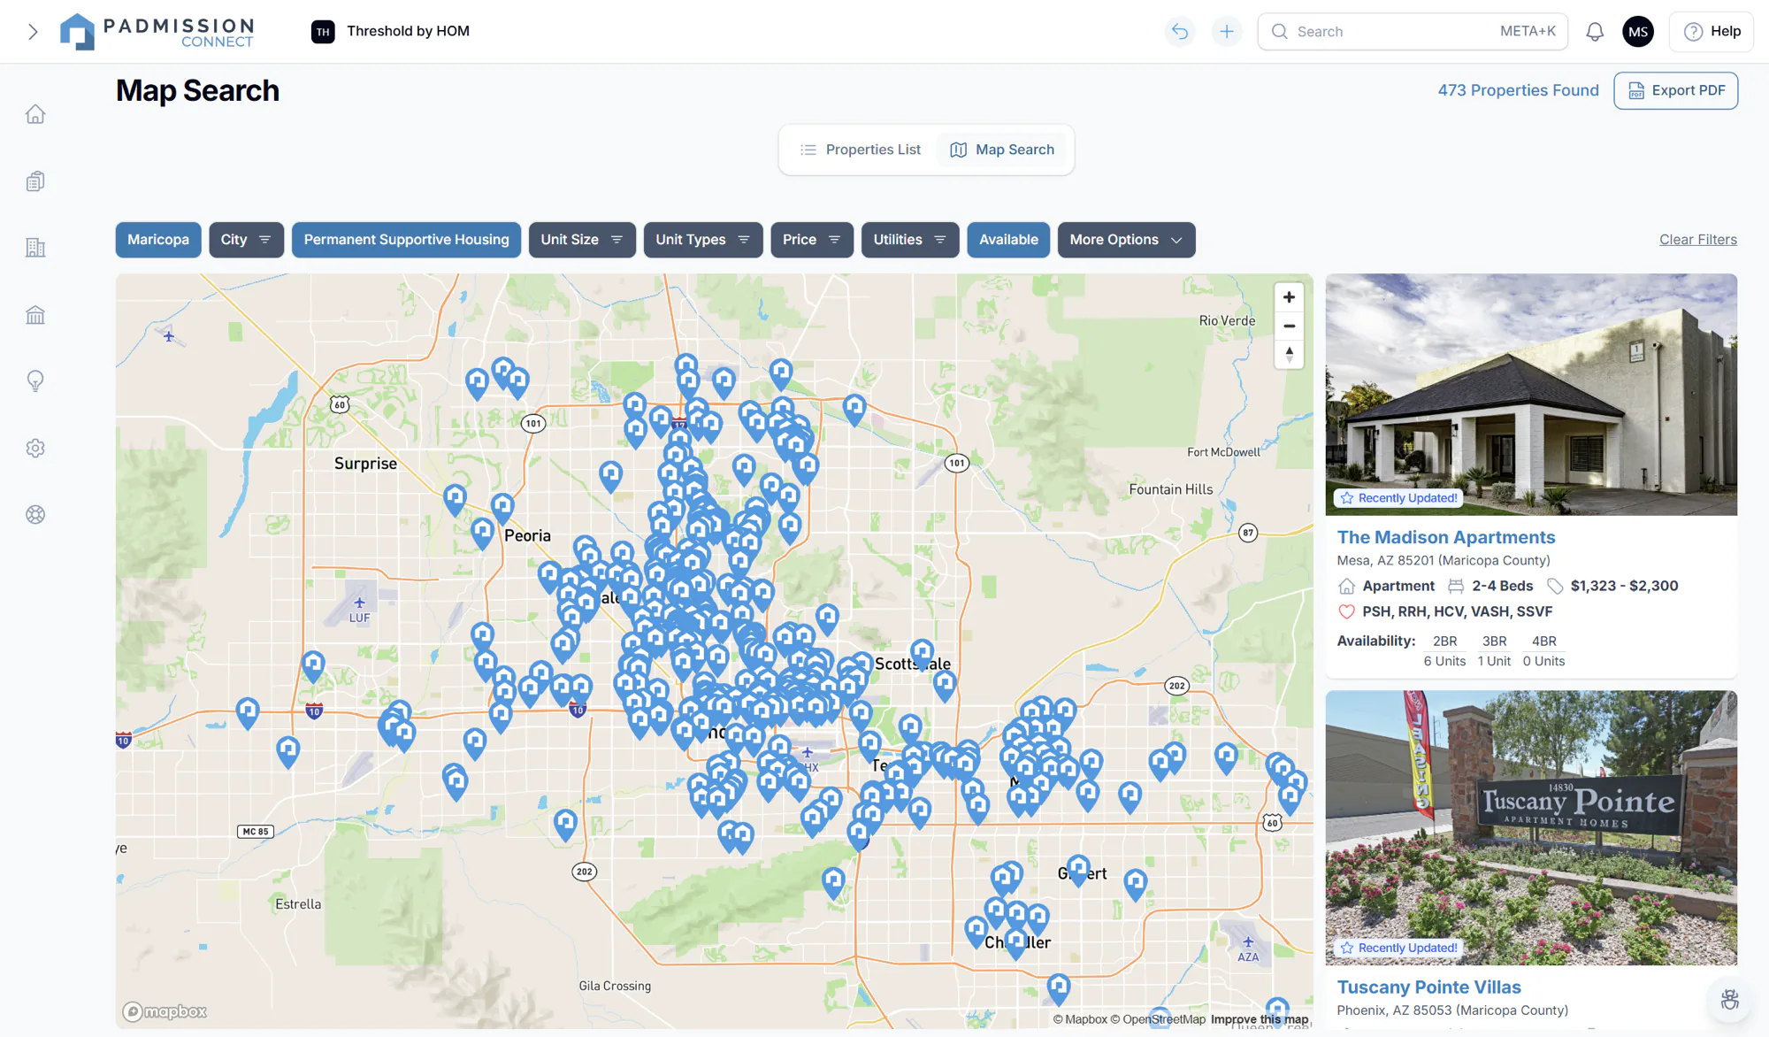Open the Price filter dropdown

pyautogui.click(x=812, y=240)
